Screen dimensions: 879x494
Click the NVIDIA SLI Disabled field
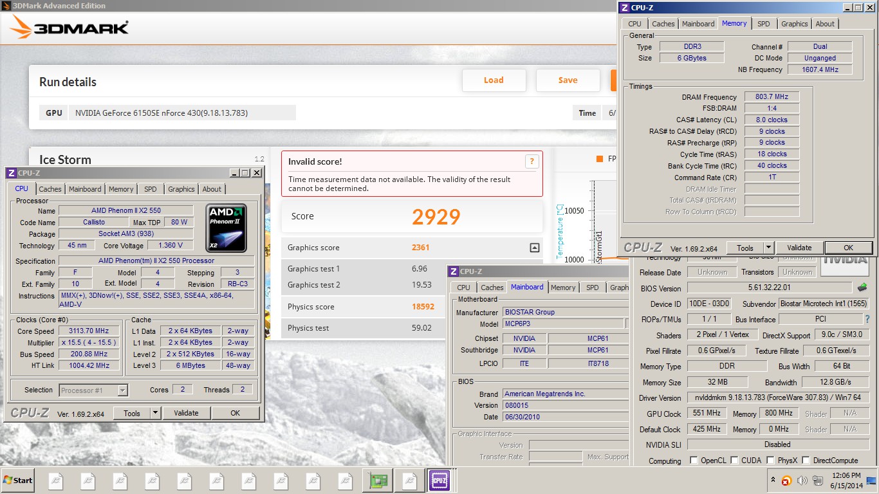[x=778, y=444]
